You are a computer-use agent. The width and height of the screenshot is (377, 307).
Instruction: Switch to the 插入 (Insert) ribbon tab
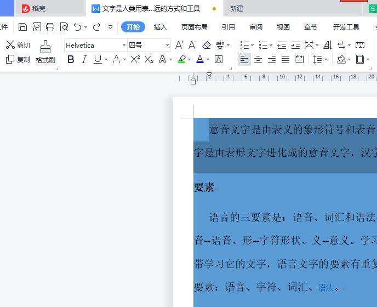click(161, 27)
